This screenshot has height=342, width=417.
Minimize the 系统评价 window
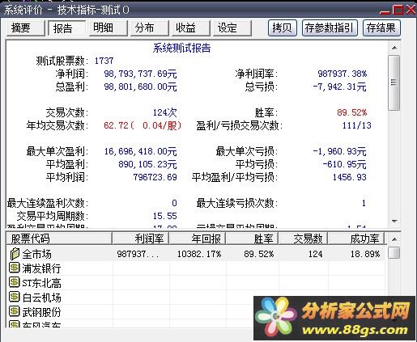pyautogui.click(x=385, y=11)
